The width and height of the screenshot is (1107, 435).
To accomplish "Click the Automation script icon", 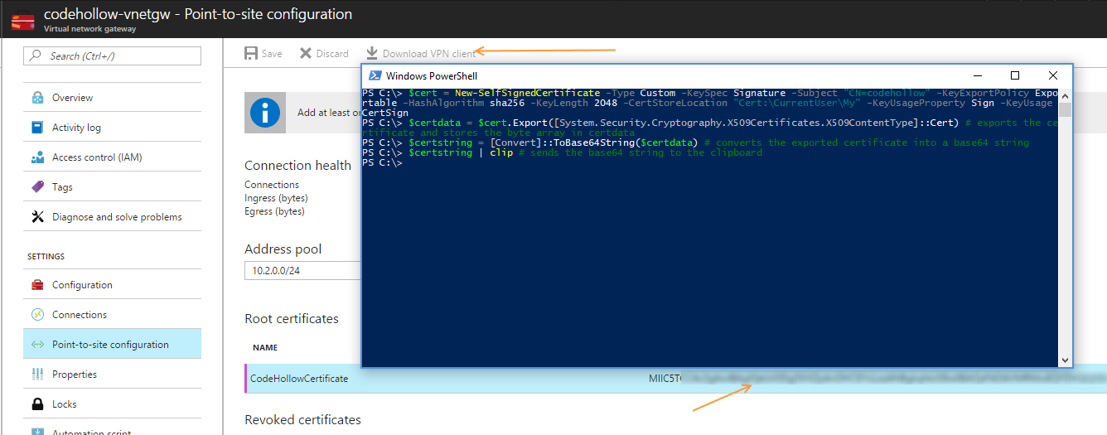I will click(x=37, y=431).
